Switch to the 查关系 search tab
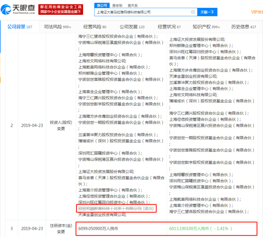Screen dimensions: 263x237 132,6
